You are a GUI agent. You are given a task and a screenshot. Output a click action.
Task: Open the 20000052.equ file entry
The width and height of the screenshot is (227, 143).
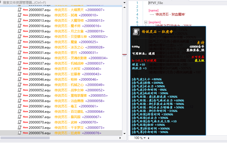point(39,90)
